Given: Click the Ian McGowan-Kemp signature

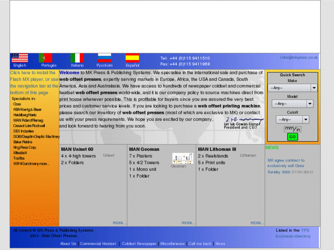Looking at the screenshot, I should click(x=244, y=123).
